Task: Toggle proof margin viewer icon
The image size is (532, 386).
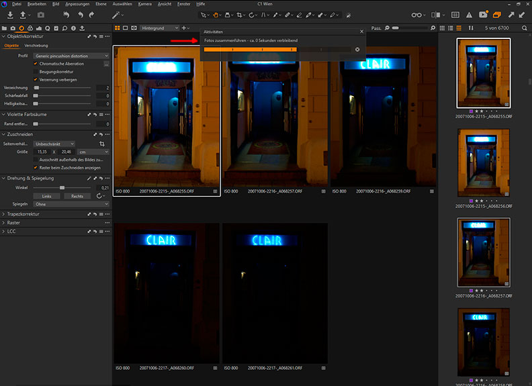Action: pos(134,28)
